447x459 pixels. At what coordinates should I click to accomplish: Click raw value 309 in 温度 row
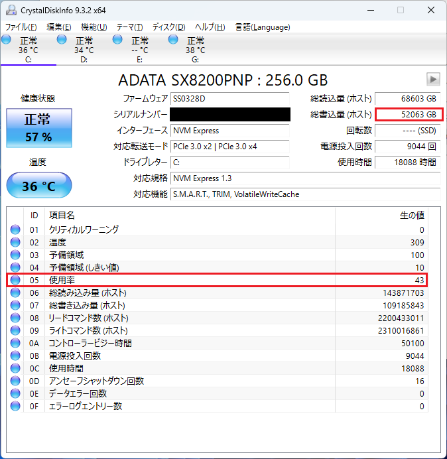pyautogui.click(x=417, y=242)
